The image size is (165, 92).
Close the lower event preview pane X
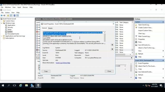tap(131, 58)
